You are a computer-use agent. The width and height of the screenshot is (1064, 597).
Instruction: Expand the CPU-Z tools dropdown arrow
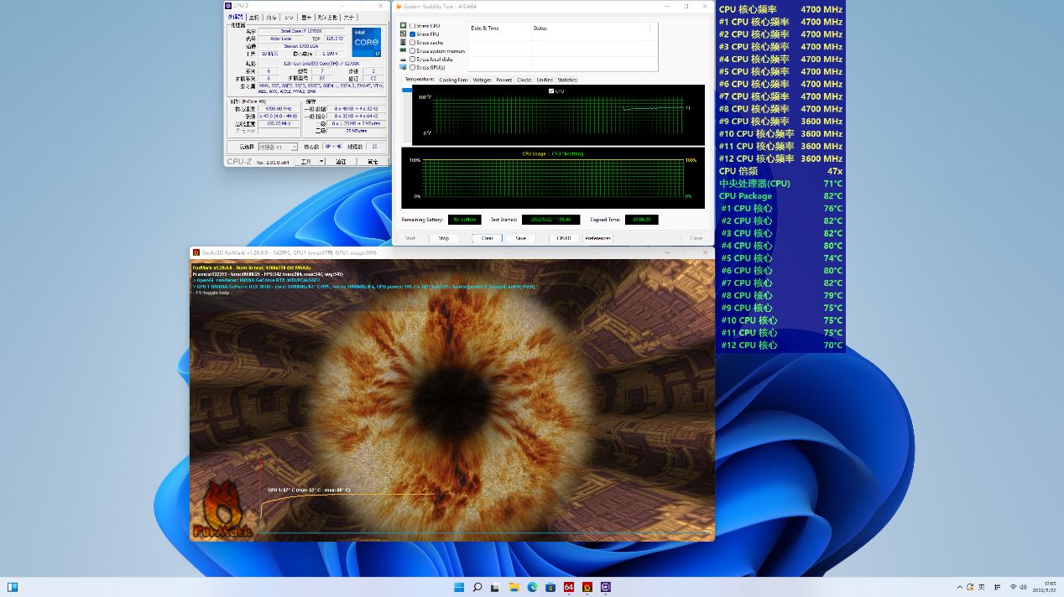click(x=321, y=162)
